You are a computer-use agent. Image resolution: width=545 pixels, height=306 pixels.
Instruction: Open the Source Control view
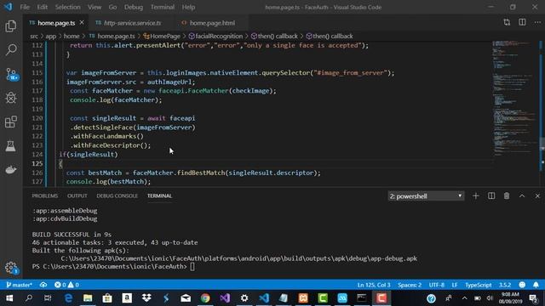(11, 74)
